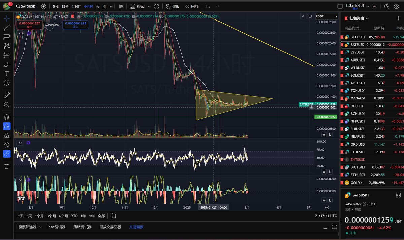
Task: Switch to the 5分 timeframe
Action: 56,6
